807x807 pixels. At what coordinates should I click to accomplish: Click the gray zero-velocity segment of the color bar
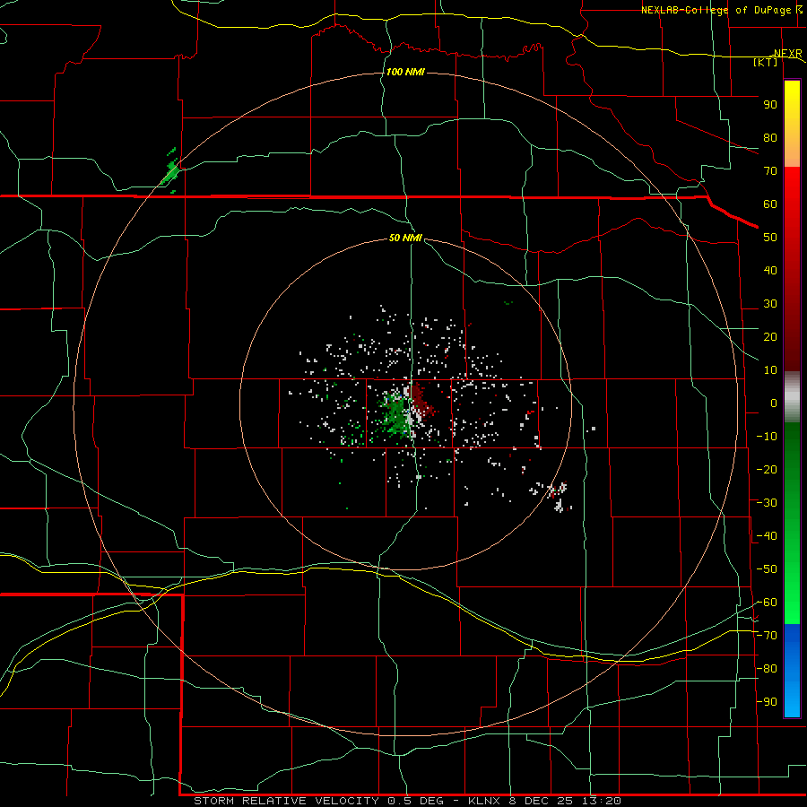coord(792,397)
